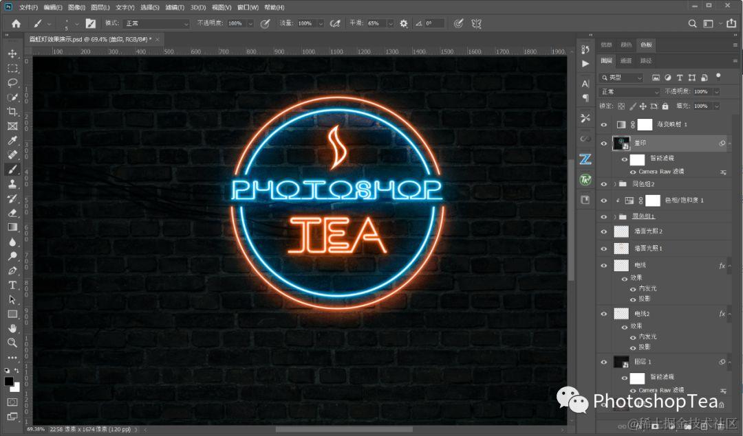The width and height of the screenshot is (743, 436).
Task: Select the Clone Stamp tool
Action: [12, 184]
